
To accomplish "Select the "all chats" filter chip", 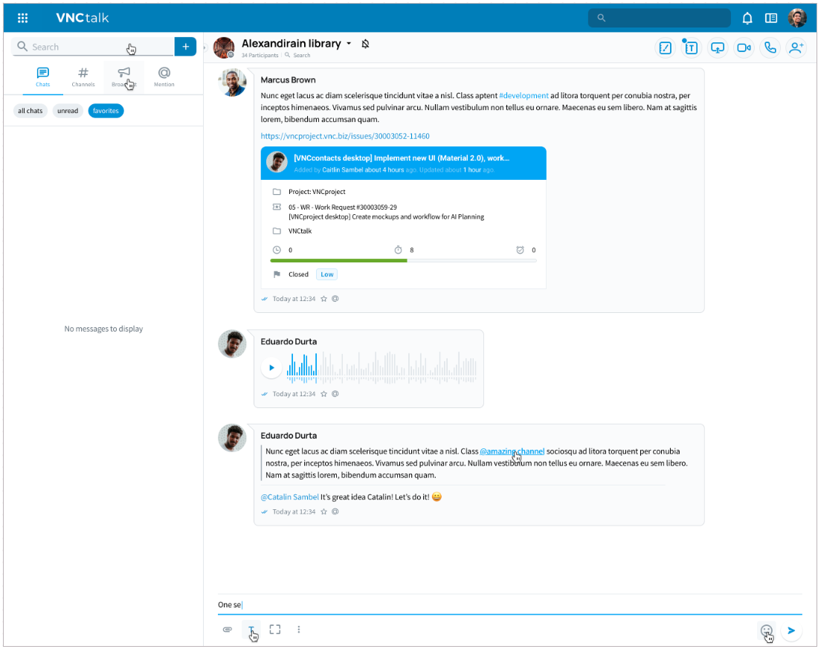I will (30, 111).
